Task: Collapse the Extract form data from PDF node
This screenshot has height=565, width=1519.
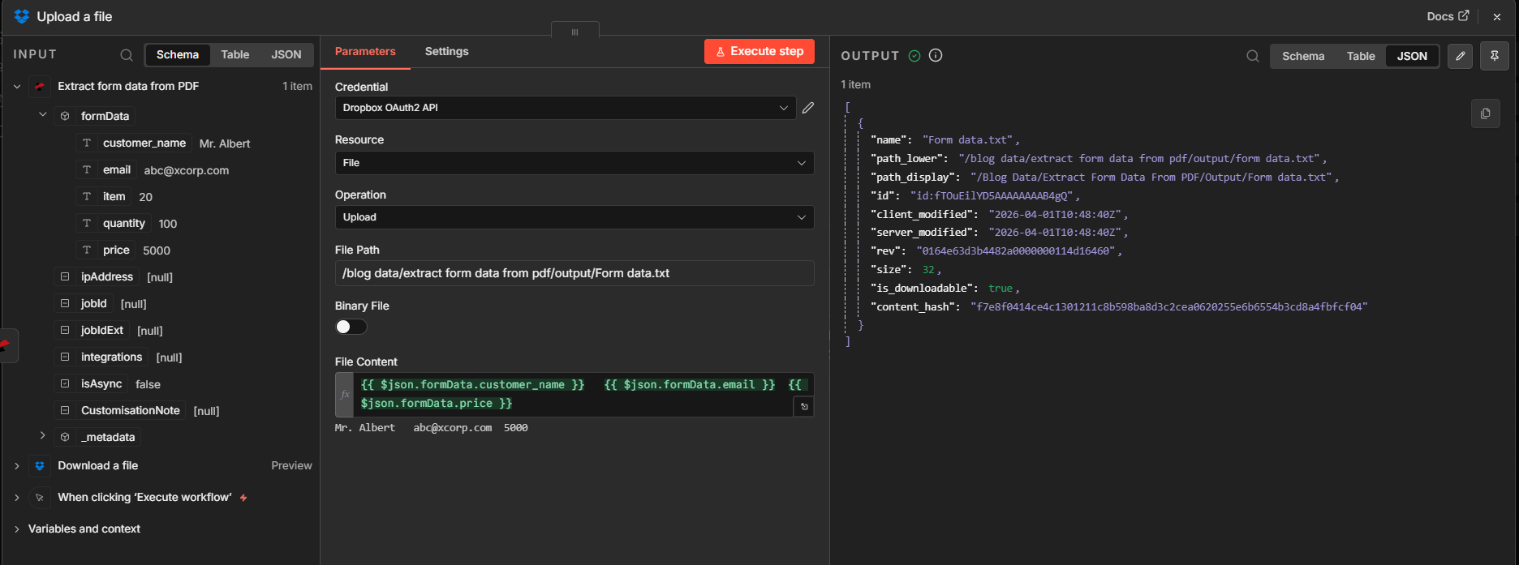Action: 17,86
